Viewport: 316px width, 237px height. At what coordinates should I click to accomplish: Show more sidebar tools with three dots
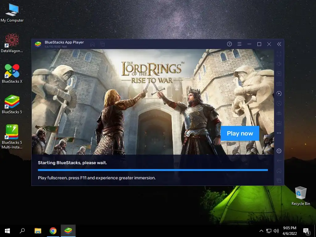coord(279,133)
